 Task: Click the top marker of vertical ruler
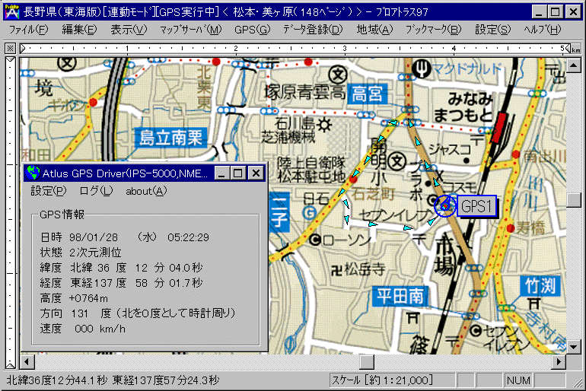tap(10, 60)
